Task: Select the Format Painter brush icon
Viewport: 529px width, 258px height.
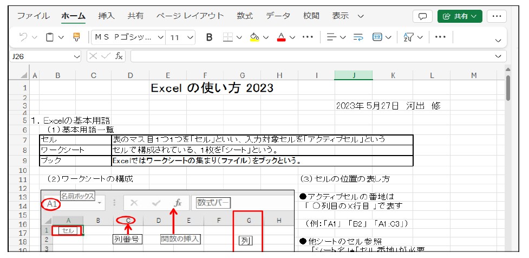Action: [76, 37]
